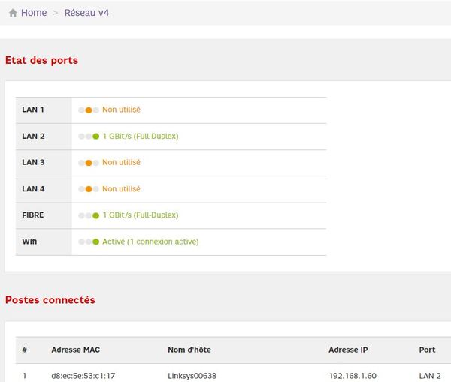This screenshot has height=382, width=451.
Task: Open the Home breadcrumb link
Action: point(34,13)
